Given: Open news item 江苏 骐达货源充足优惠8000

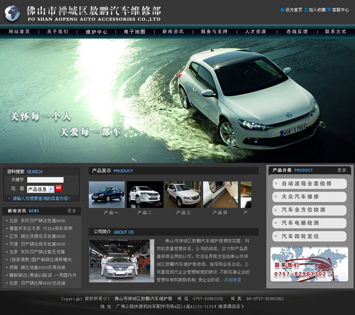Looking at the screenshot, I should 37,236.
